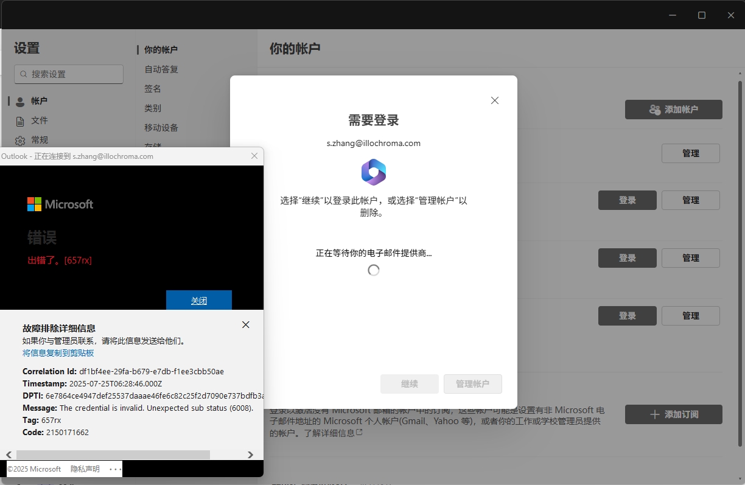The width and height of the screenshot is (745, 485).
Task: Click the people icon inside 添加帐户 button
Action: (655, 110)
